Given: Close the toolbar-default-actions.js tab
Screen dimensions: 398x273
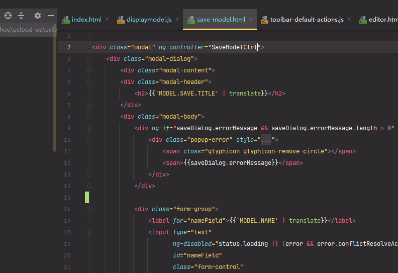Looking at the screenshot, I should coord(349,19).
